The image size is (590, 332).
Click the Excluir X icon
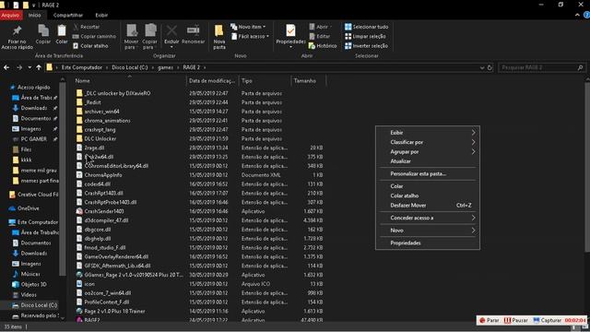tap(171, 30)
